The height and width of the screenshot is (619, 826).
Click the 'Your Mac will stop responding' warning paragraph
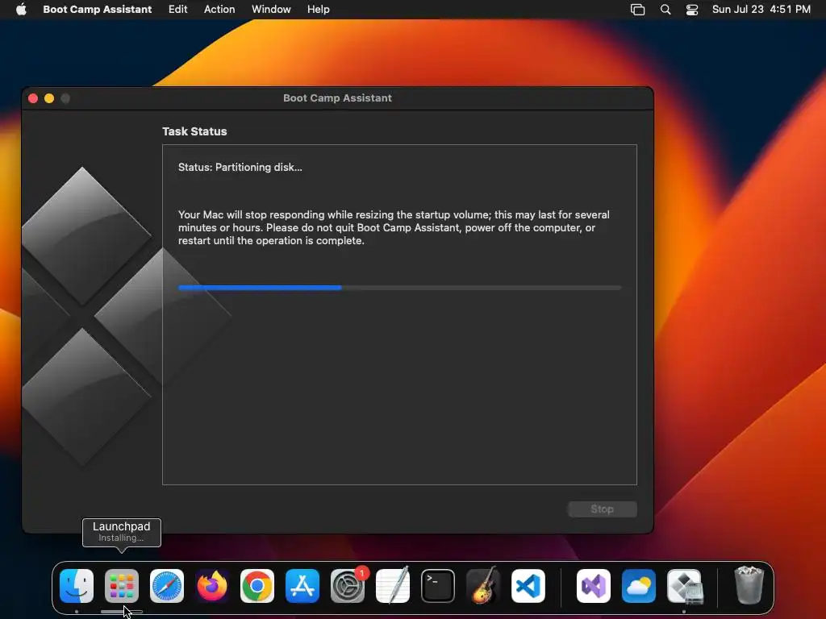(x=394, y=227)
